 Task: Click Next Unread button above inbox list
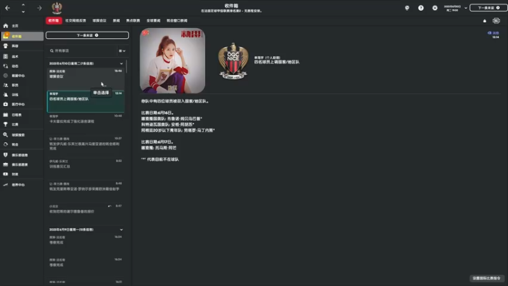point(87,35)
